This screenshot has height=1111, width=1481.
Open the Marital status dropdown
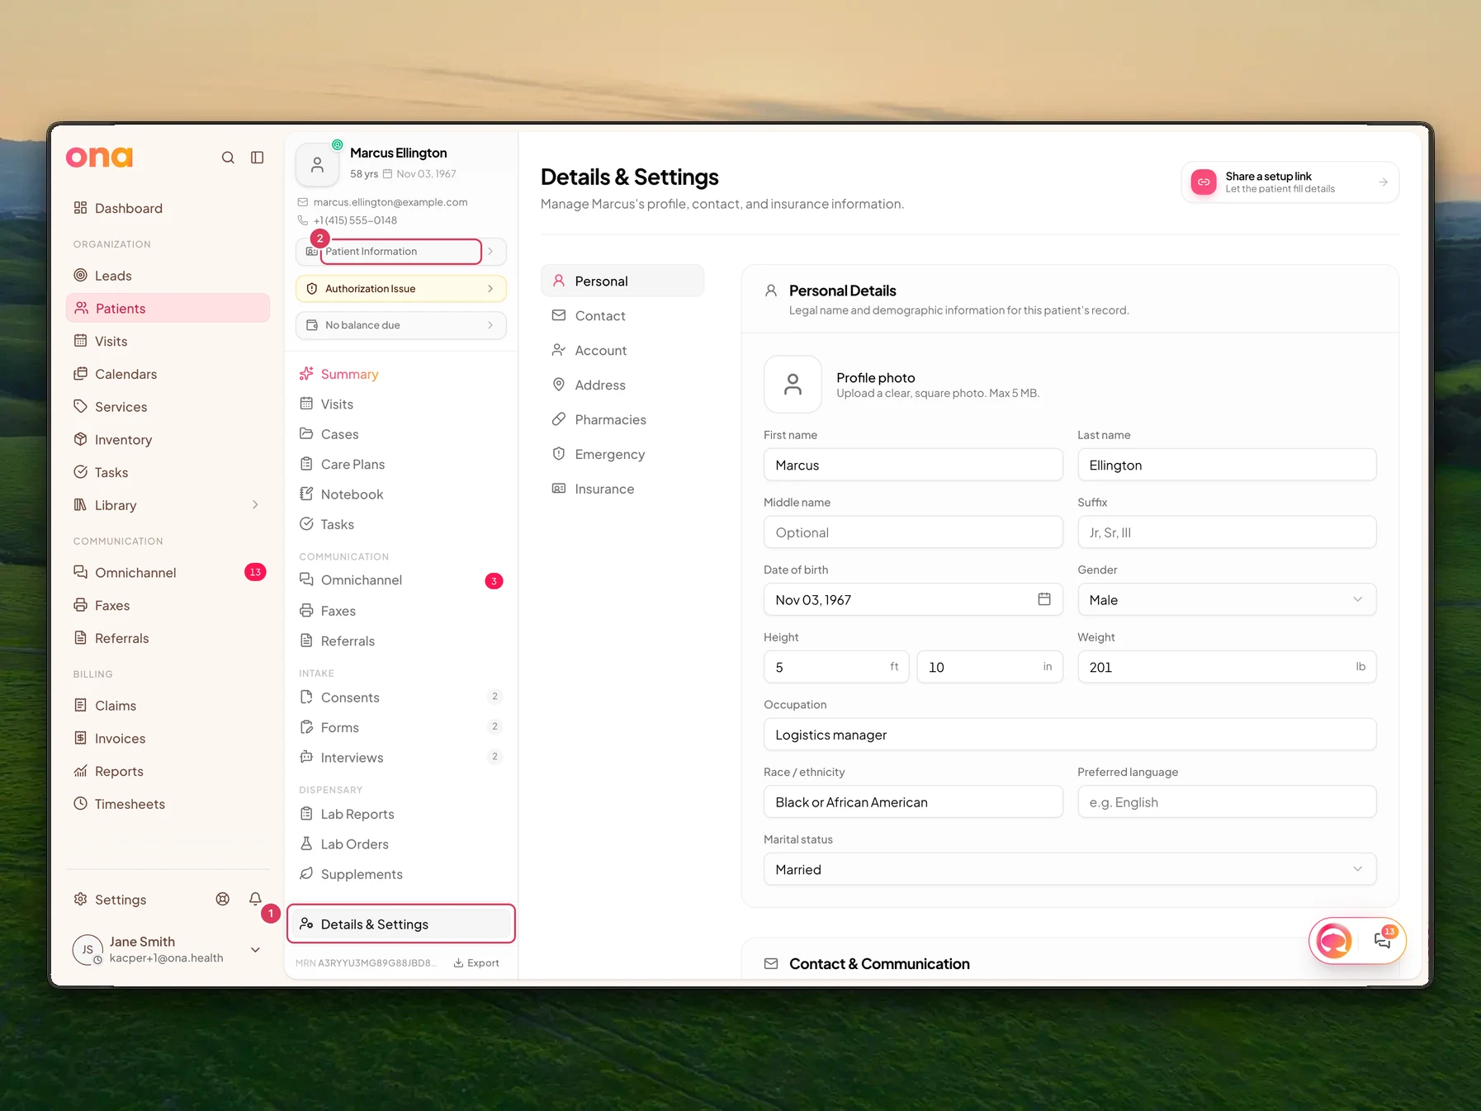click(x=1070, y=869)
